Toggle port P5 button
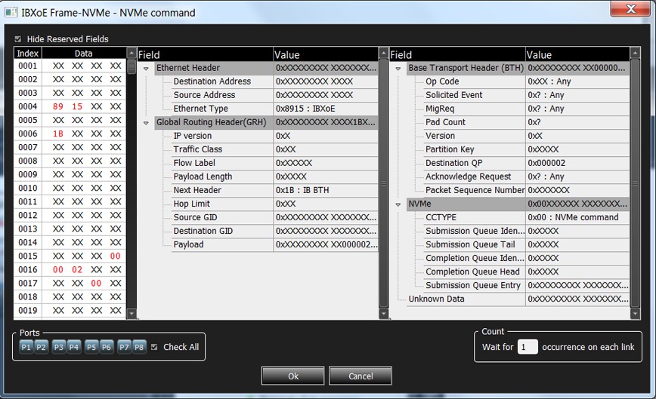Viewport: 656px width, 399px height. 91,347
